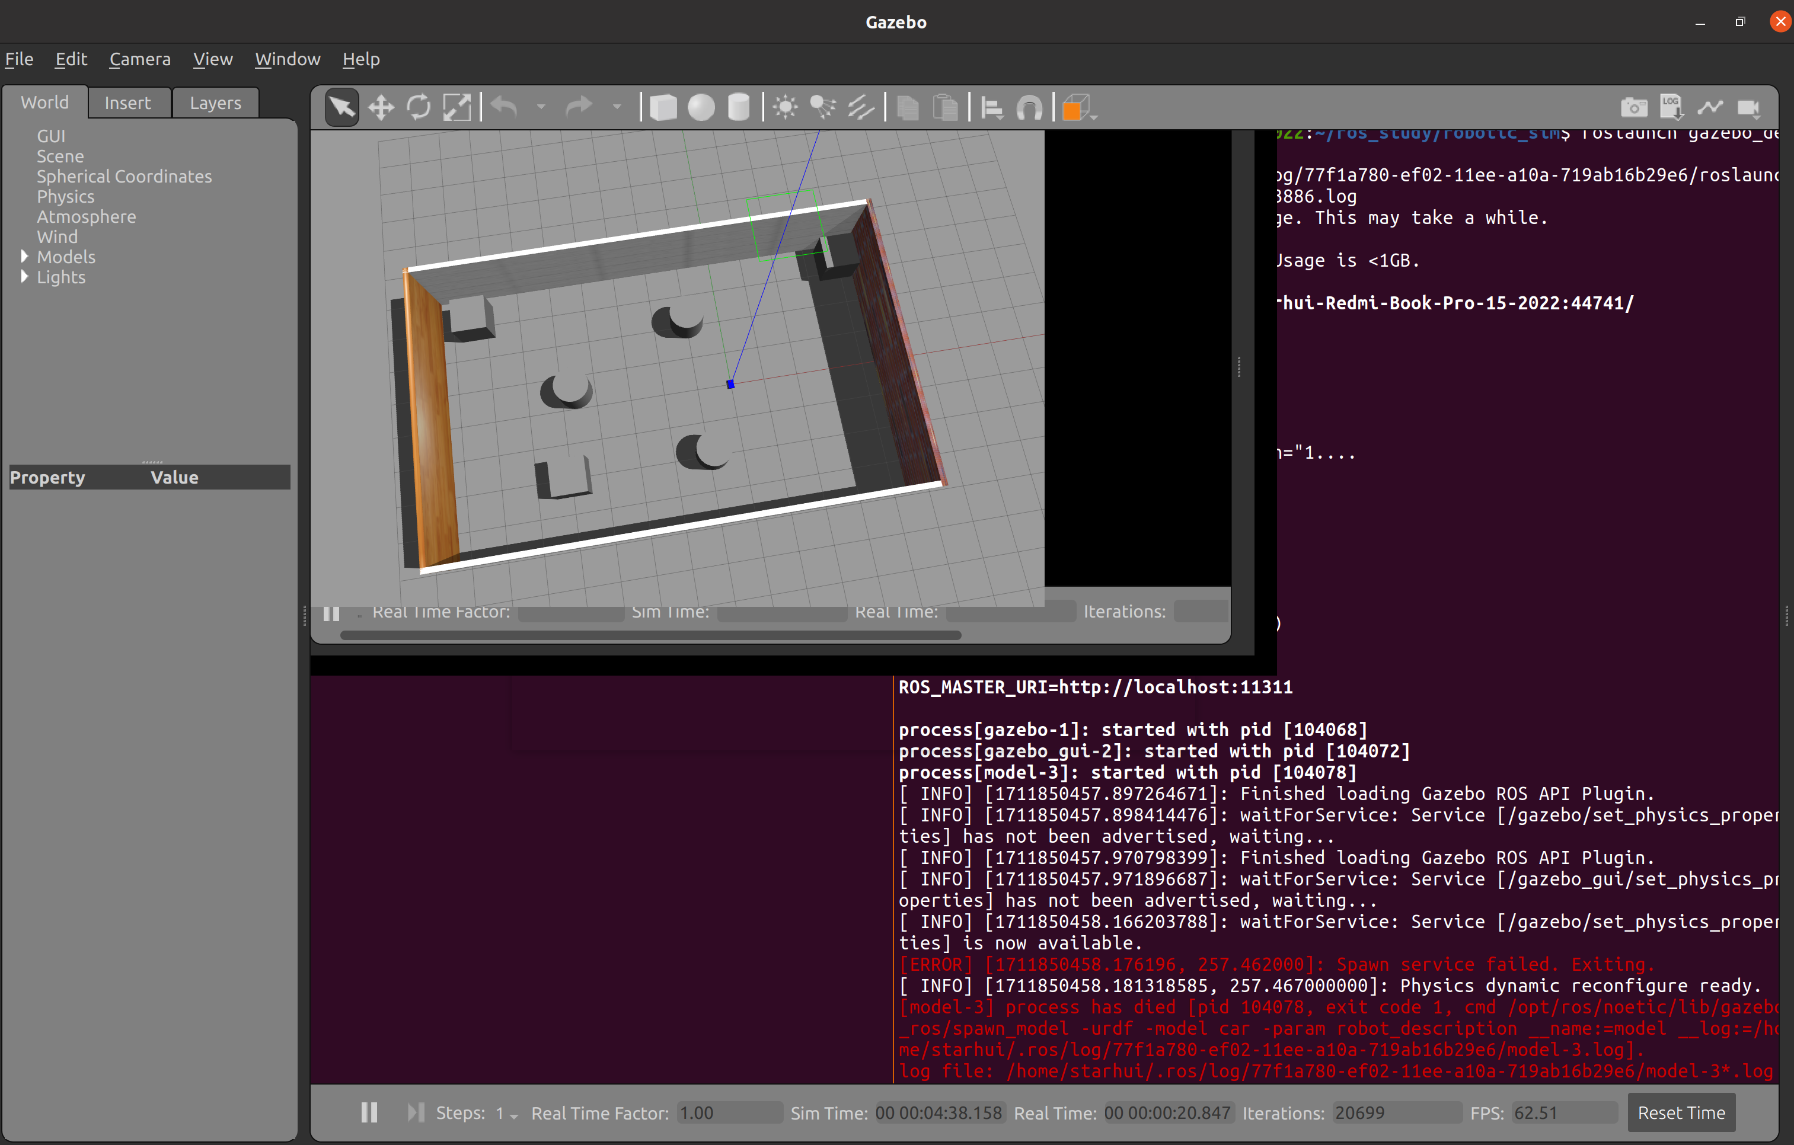Expand the Lights tree node
The image size is (1794, 1145).
point(24,276)
